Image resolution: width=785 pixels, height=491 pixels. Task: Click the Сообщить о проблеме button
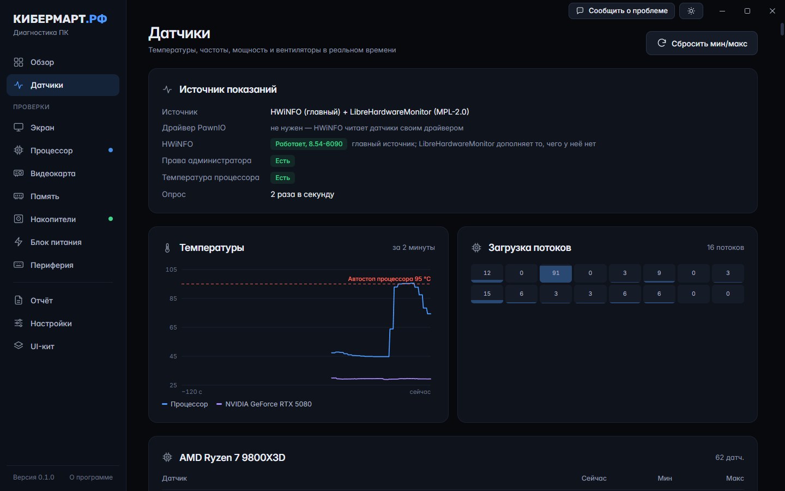tap(622, 11)
